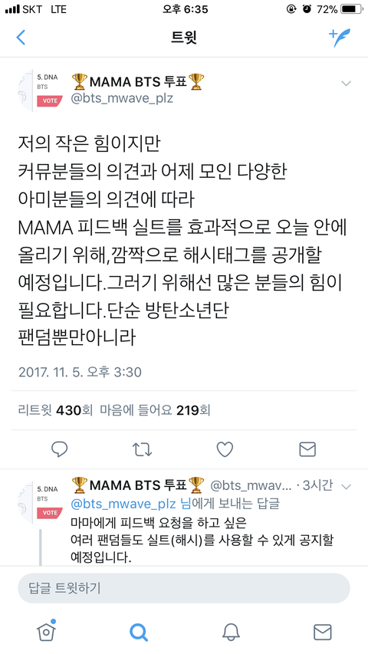
Task: Expand the reply tweet options chevron
Action: tap(347, 487)
